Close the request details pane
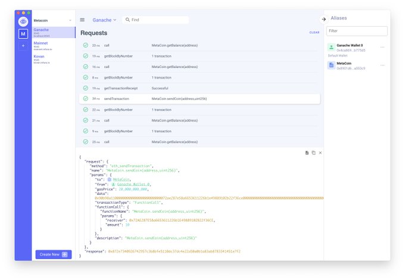Image resolution: width=405 pixels, height=280 pixels. [x=320, y=153]
